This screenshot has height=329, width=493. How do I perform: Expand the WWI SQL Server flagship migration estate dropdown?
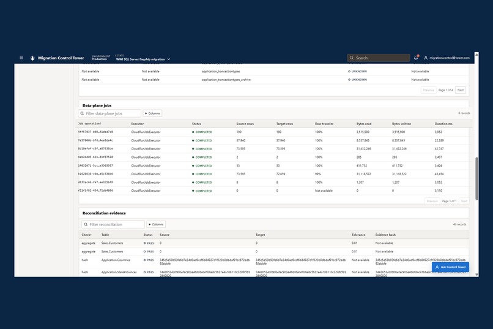(143, 59)
